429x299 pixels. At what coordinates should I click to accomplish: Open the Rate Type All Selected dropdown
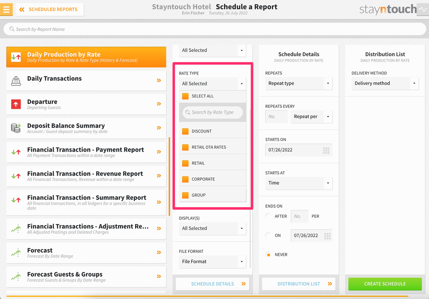point(213,83)
